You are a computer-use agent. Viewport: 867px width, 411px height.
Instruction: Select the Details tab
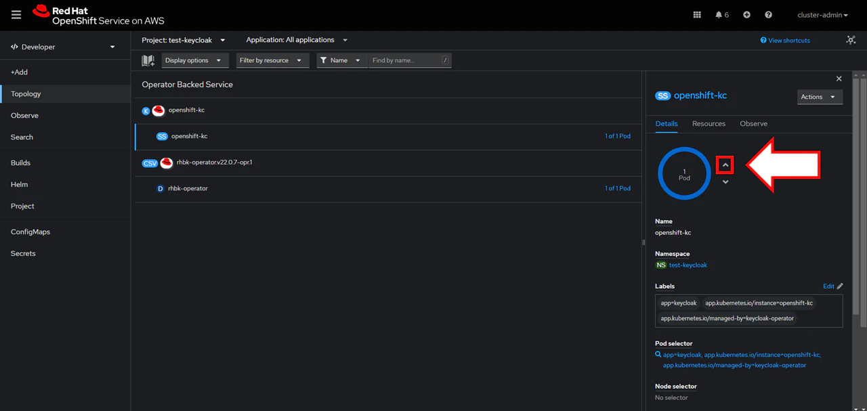click(x=667, y=124)
